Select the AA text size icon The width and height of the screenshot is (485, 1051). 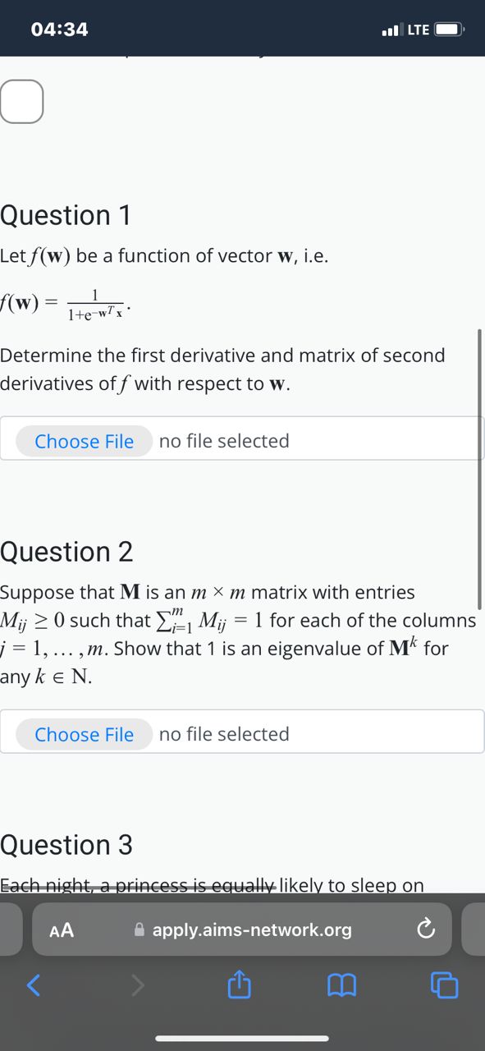pos(60,929)
